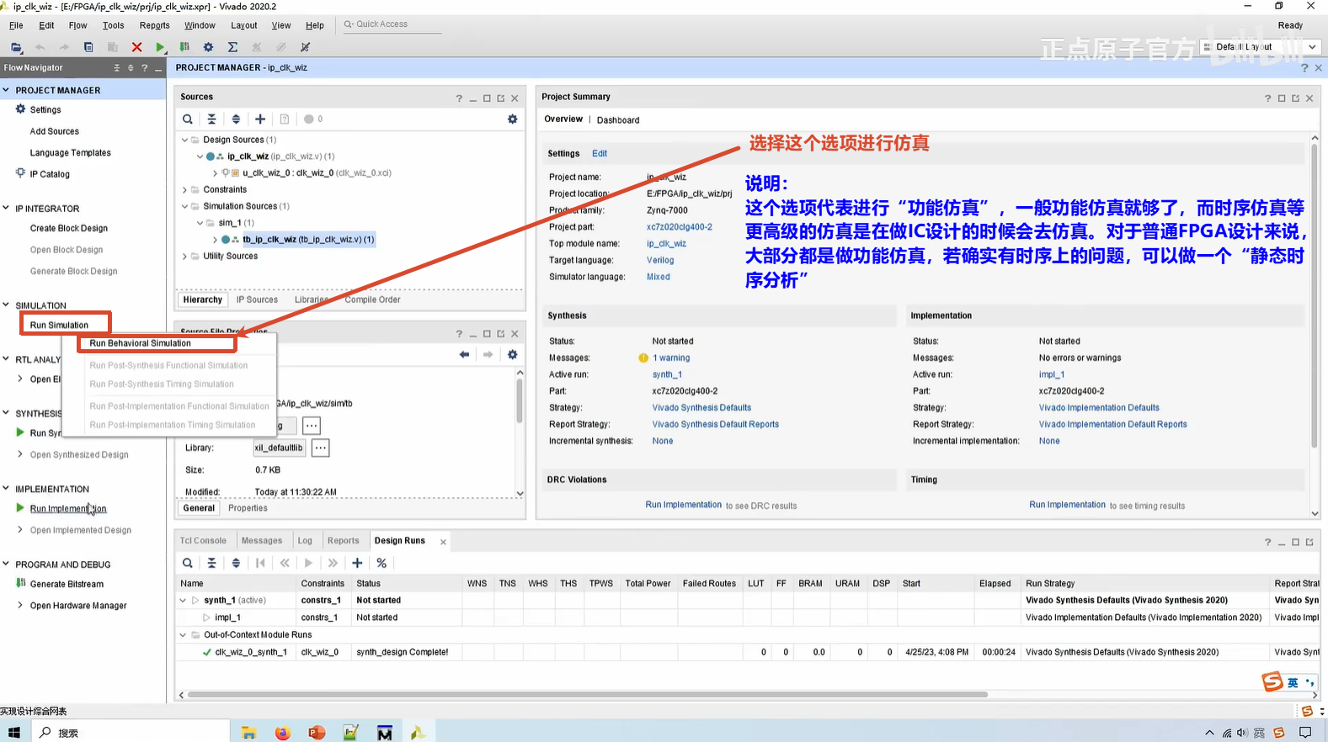Collapse the IP INTEGRATOR section
Viewport: 1328px width, 742px height.
point(6,208)
